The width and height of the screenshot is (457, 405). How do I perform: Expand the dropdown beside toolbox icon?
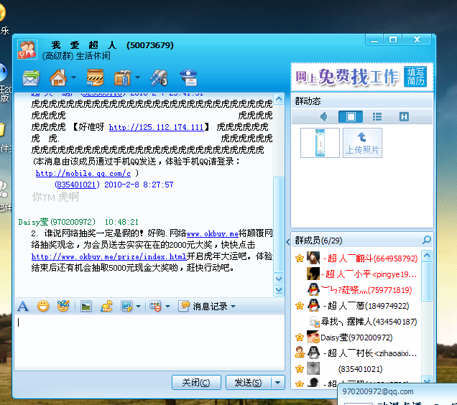137,78
